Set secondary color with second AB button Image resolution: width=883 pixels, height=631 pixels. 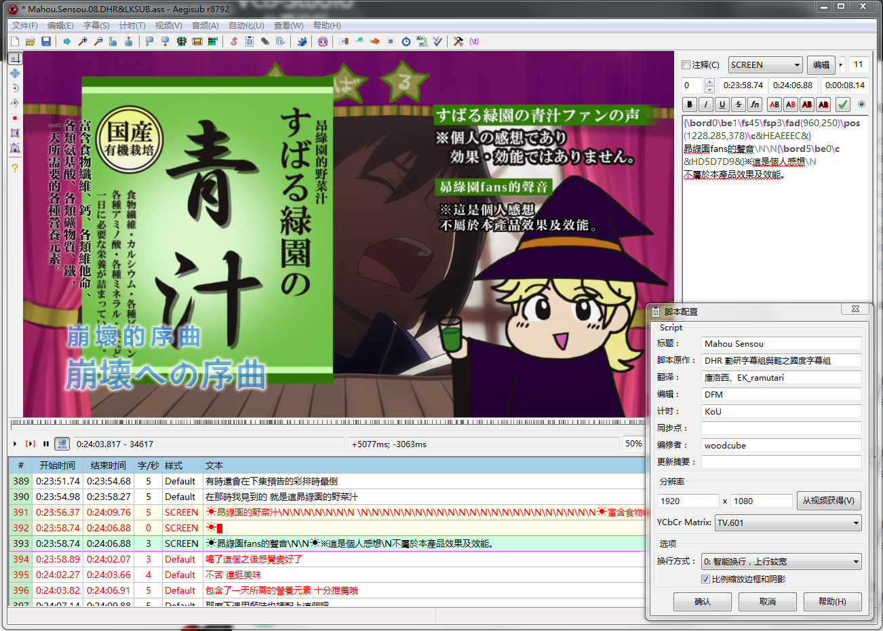(790, 104)
